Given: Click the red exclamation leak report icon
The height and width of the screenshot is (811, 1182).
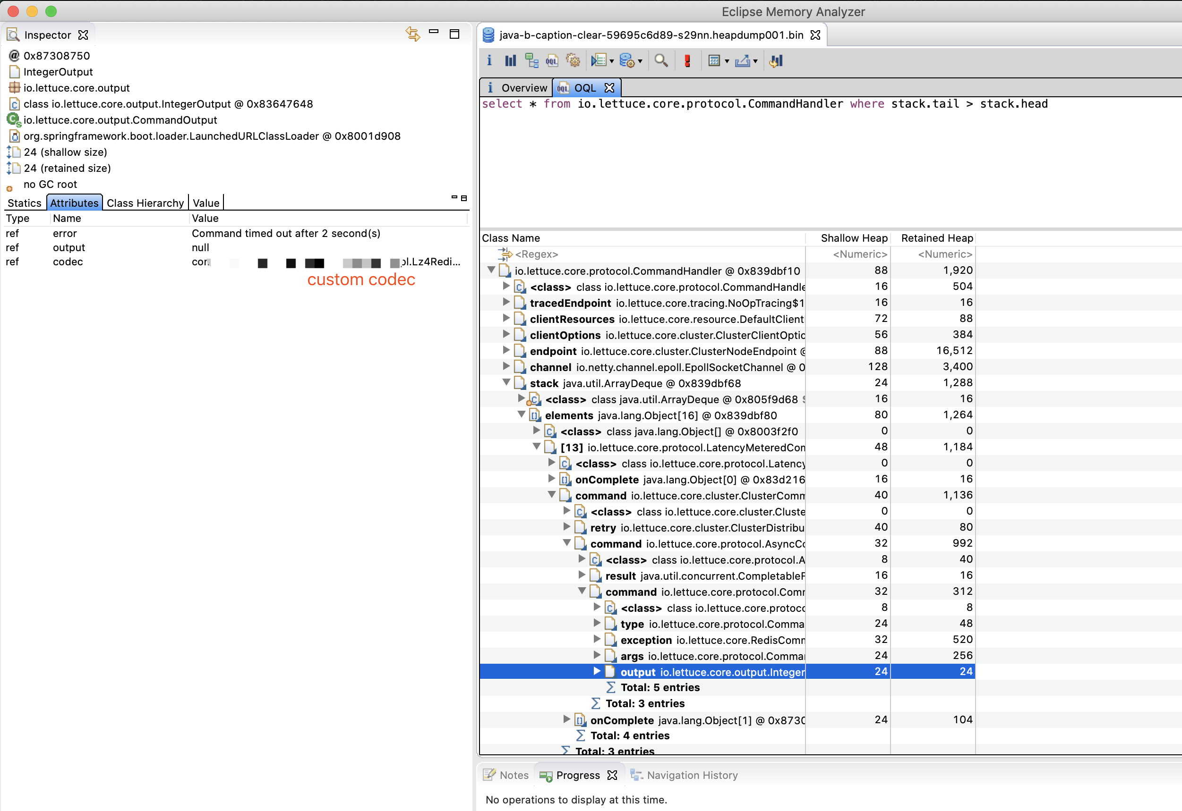Looking at the screenshot, I should point(688,60).
